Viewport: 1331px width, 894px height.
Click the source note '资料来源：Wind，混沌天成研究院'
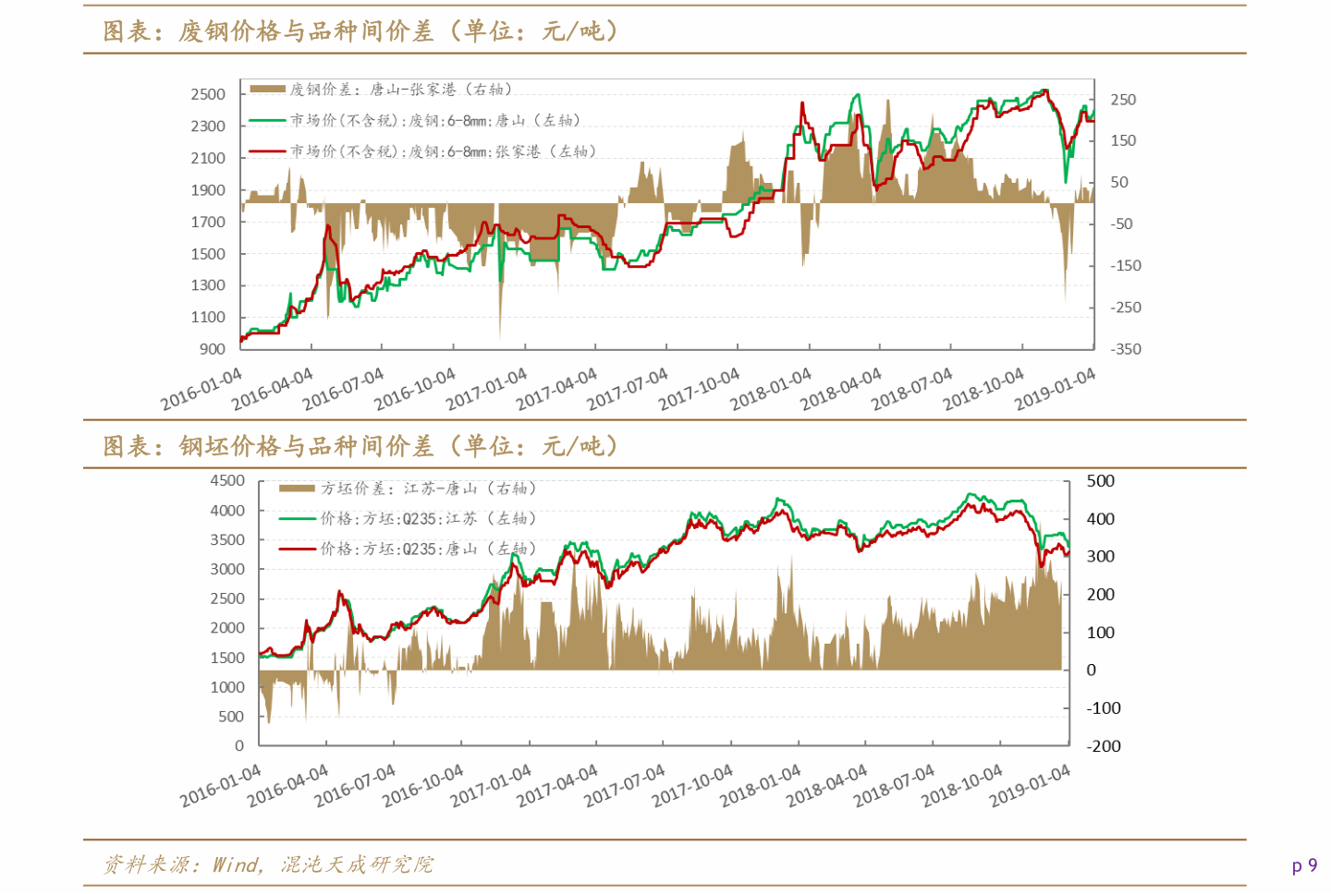[268, 864]
